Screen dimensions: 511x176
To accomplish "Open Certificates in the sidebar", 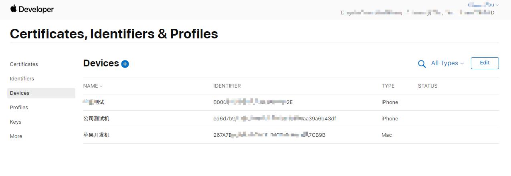I will click(24, 64).
